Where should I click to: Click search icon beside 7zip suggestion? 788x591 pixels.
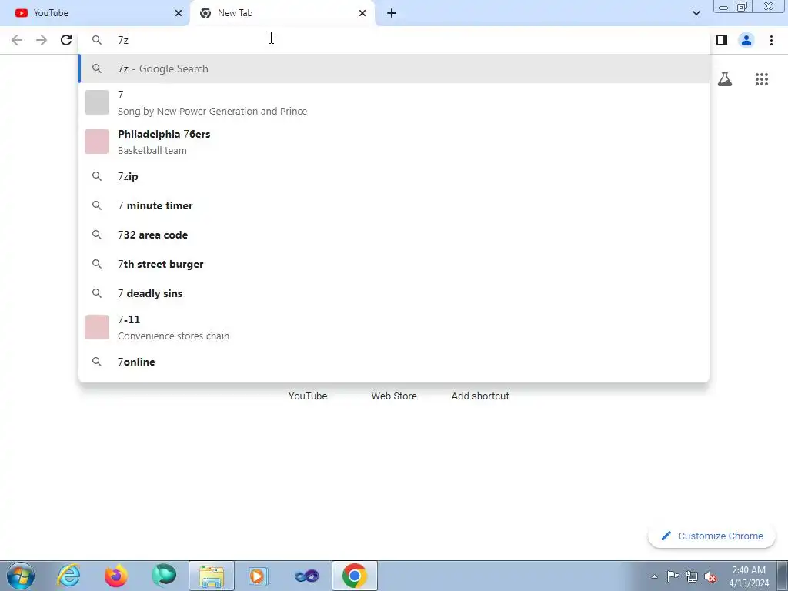pyautogui.click(x=96, y=176)
